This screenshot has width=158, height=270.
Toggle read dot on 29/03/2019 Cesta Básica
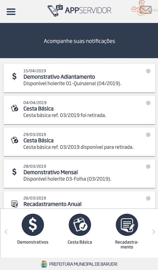tap(148, 135)
